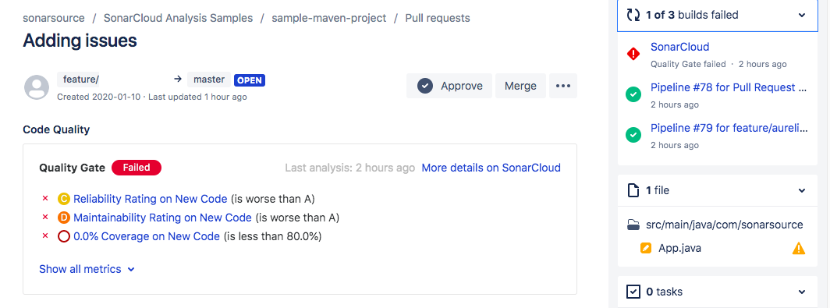Click green success icon for Pipeline #78

(x=633, y=94)
